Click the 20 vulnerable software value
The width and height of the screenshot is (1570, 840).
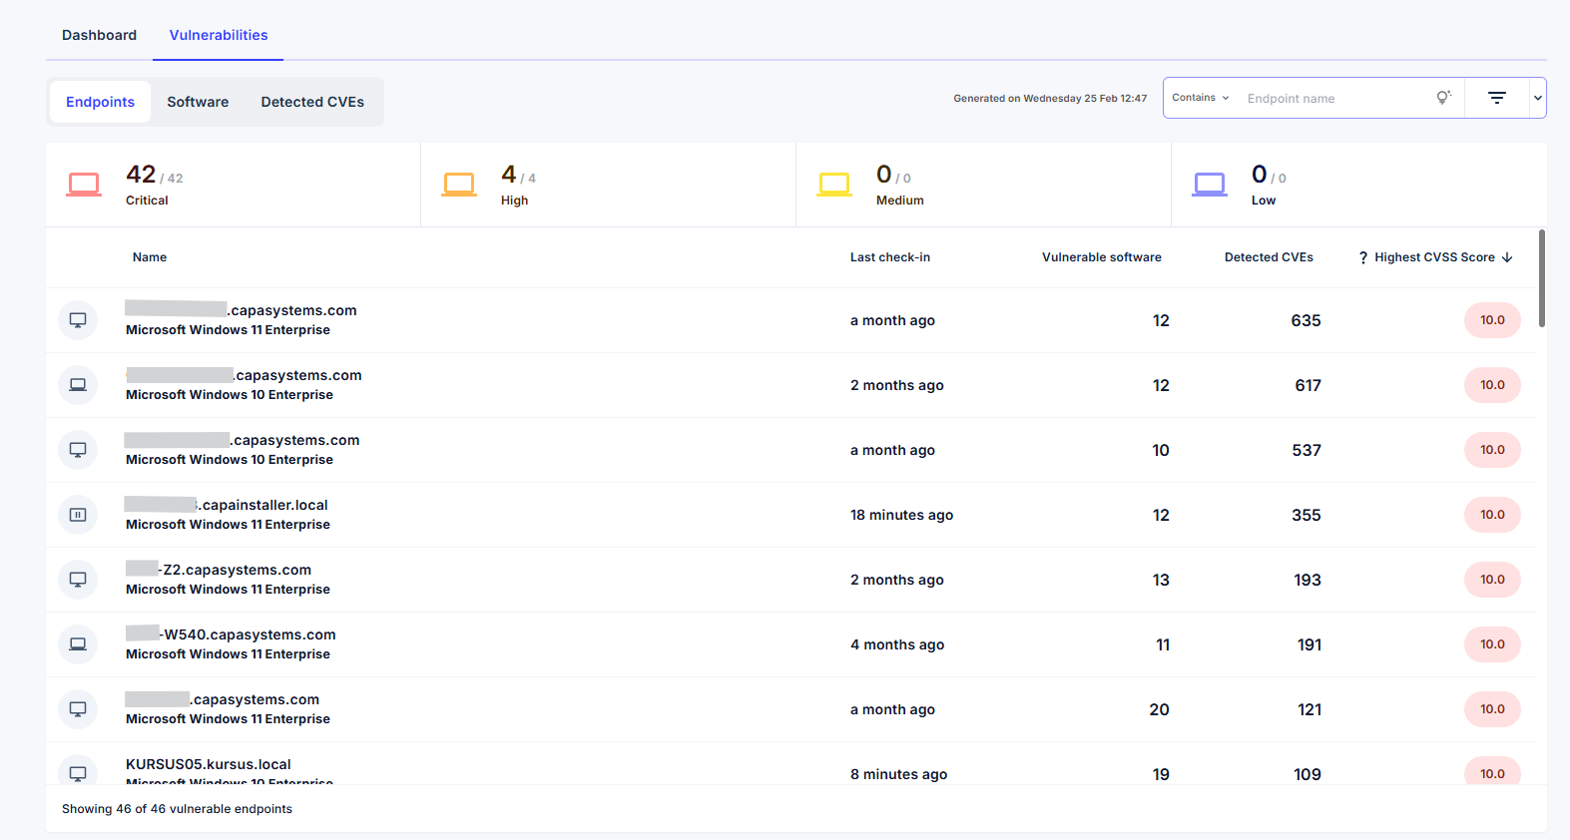[x=1159, y=709]
